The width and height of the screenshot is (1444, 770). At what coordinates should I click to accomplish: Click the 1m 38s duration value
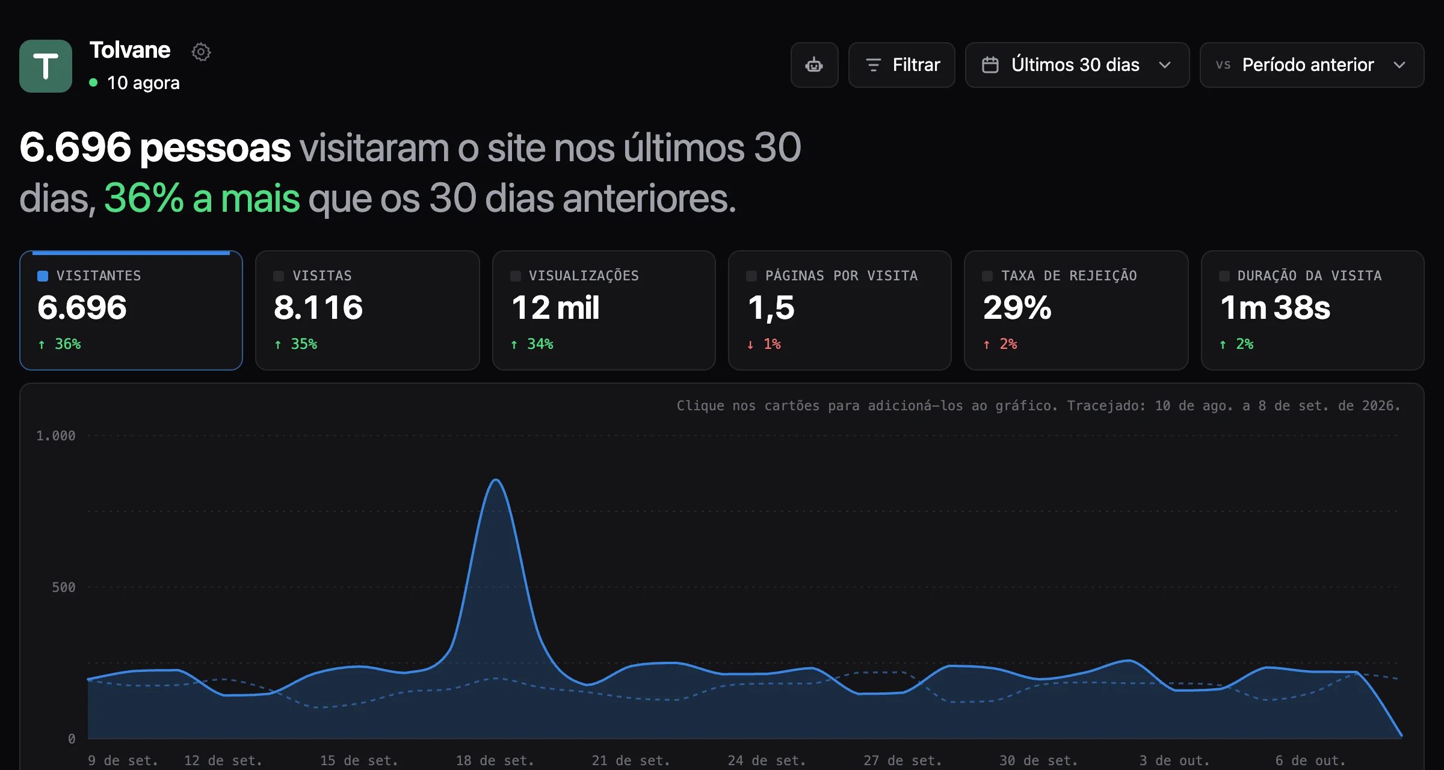[x=1275, y=308]
